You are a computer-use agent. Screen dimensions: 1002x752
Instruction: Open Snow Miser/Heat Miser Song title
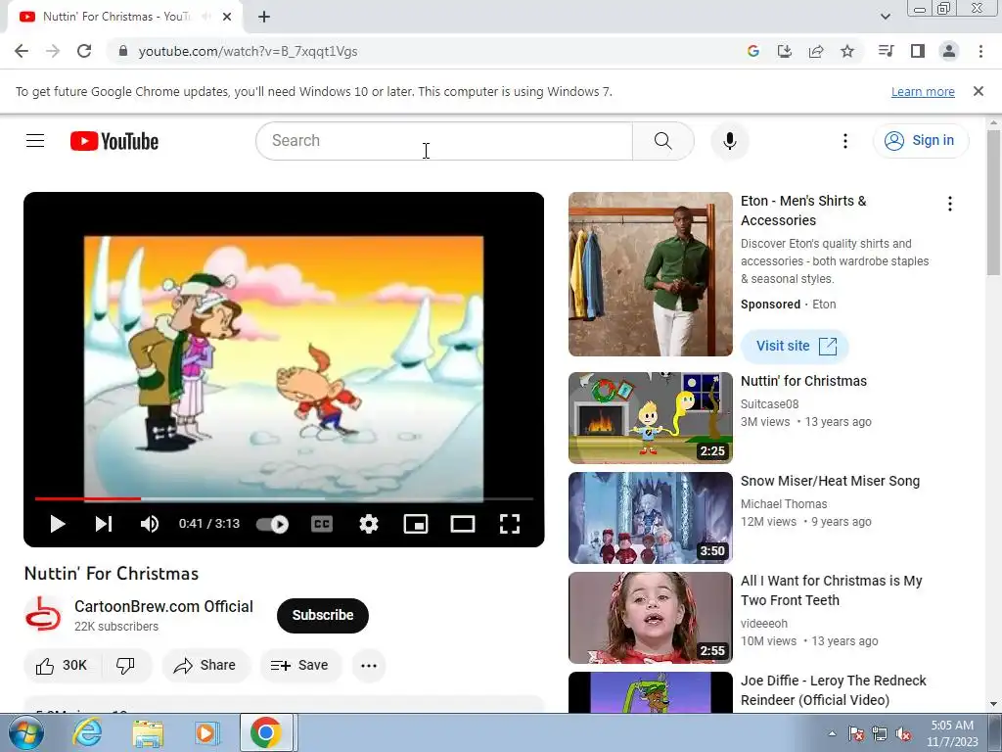pos(830,481)
